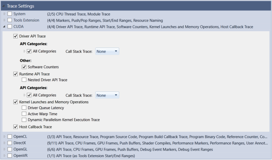
Task: Expand the OpenVR trace row
Action: pos(4,156)
